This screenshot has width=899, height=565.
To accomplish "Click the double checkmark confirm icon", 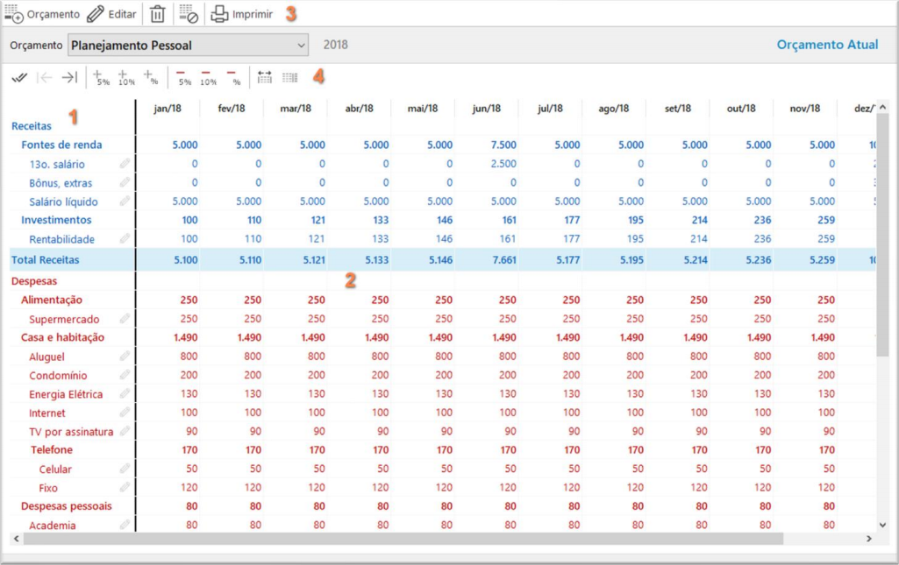I will 19,78.
